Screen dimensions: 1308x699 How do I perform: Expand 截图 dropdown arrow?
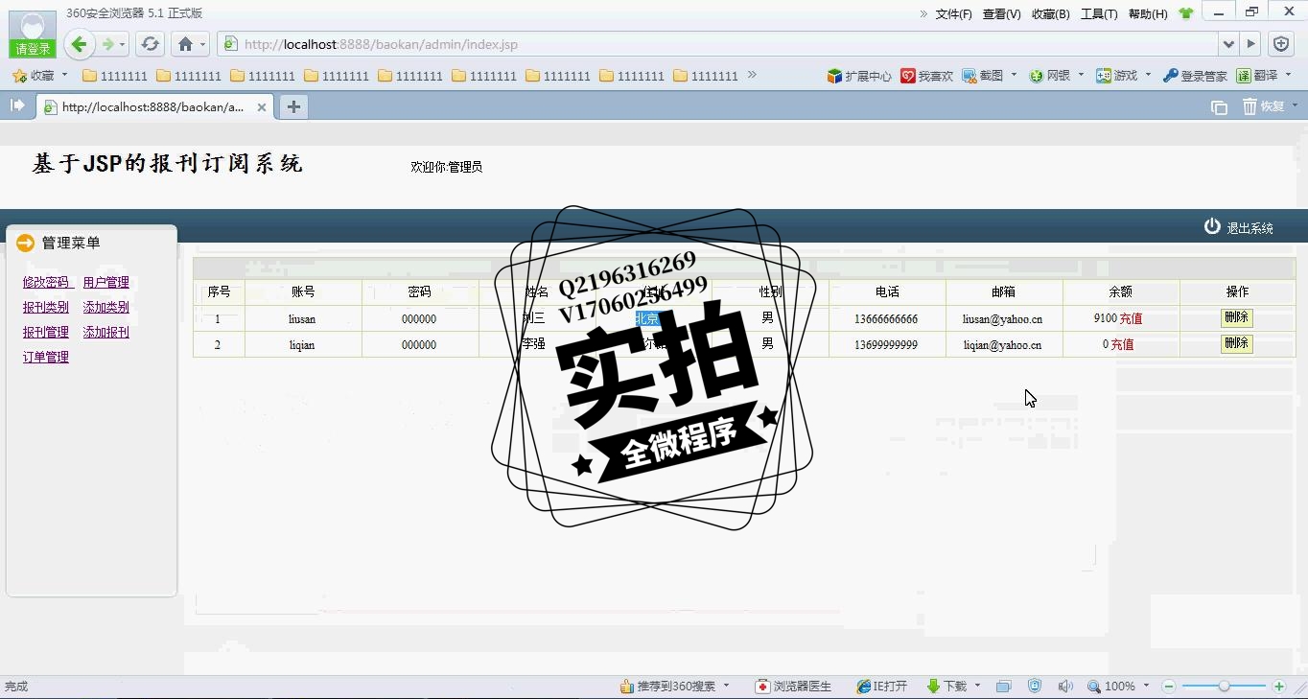point(1014,75)
